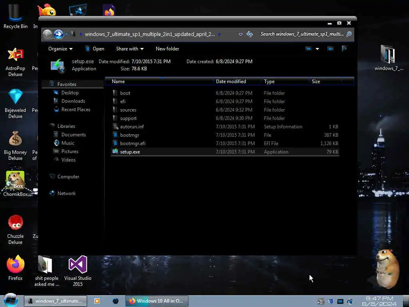Select the bootmgr file

[x=225, y=135]
